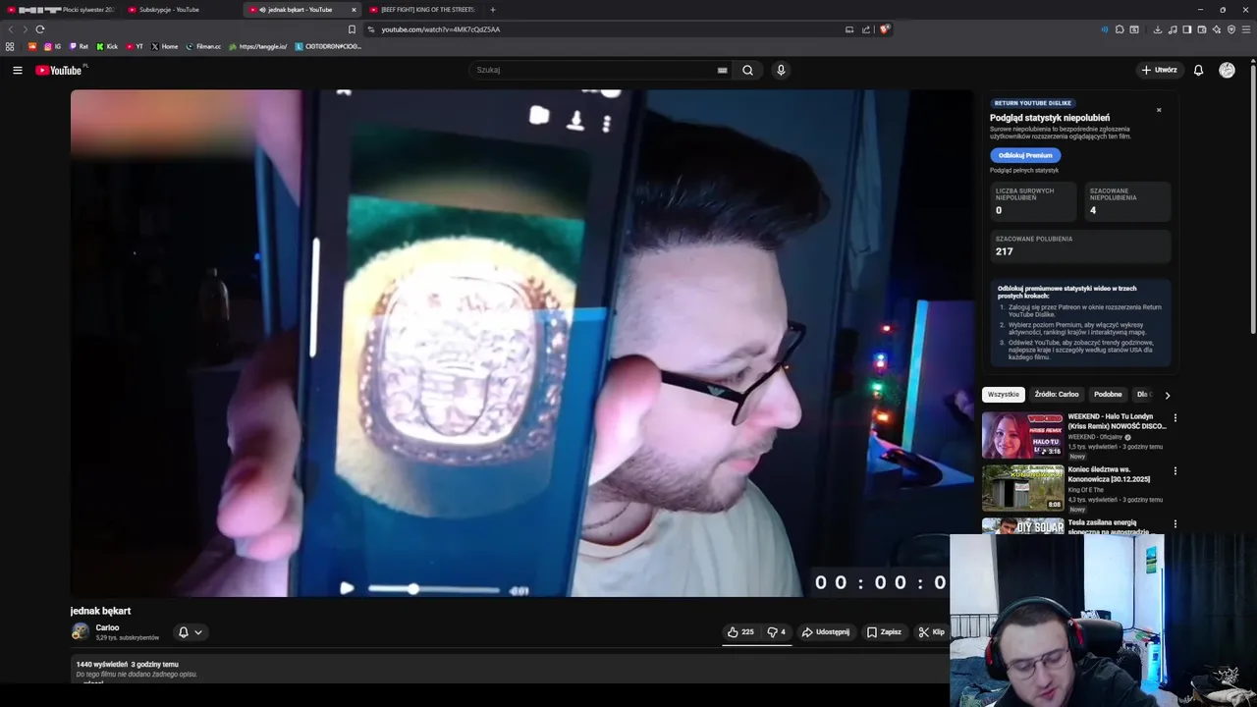Open the Filman.cc bookmark
The height and width of the screenshot is (707, 1257).
click(203, 46)
